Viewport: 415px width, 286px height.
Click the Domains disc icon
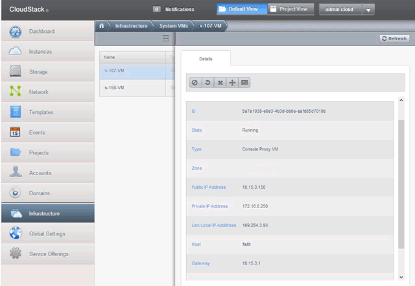point(16,193)
